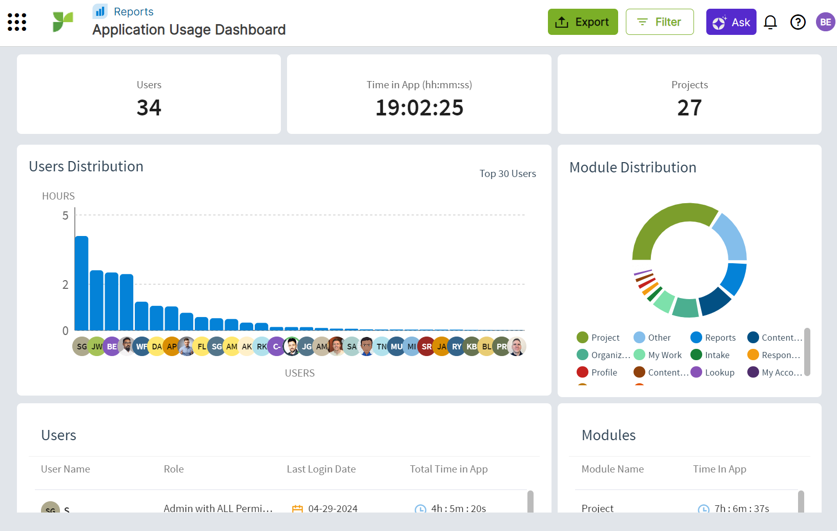This screenshot has height=531, width=837.
Task: Export the dashboard report
Action: tap(583, 22)
